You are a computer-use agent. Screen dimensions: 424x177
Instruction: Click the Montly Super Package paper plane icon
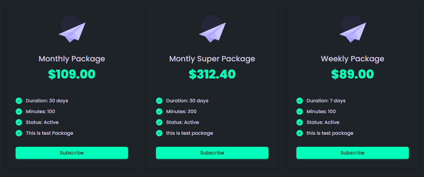tap(212, 32)
